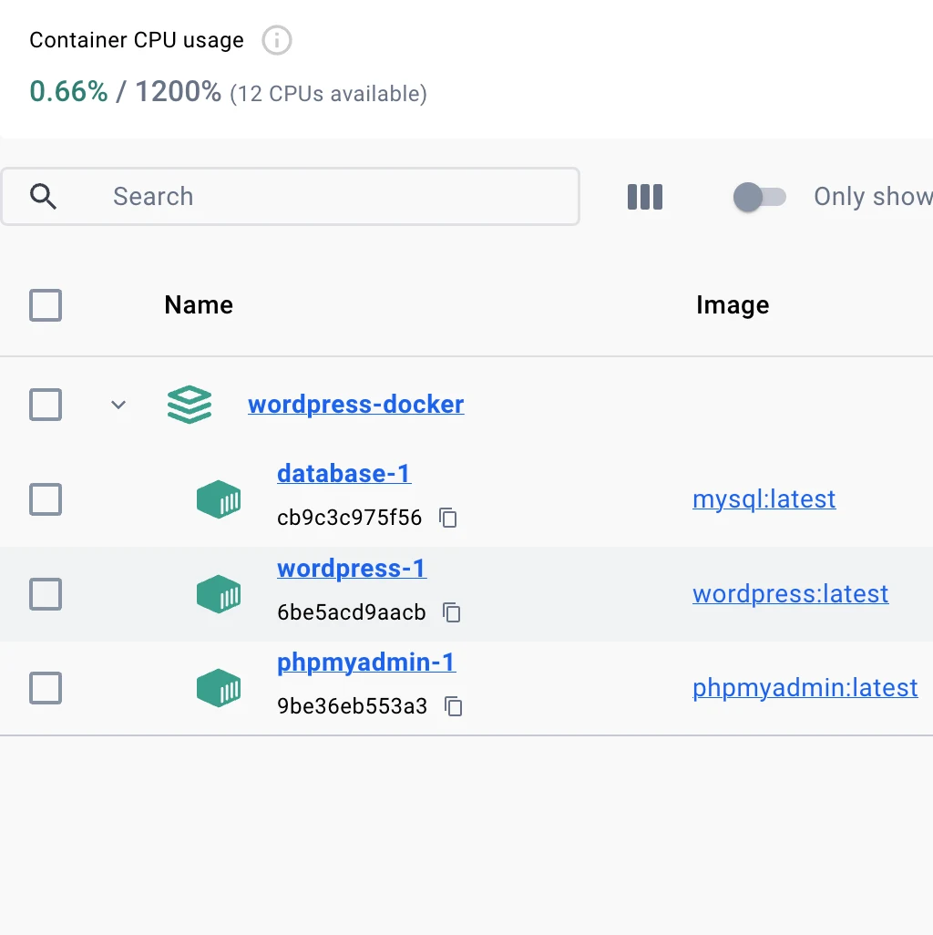
Task: Click the Only show label text
Action: (x=873, y=196)
